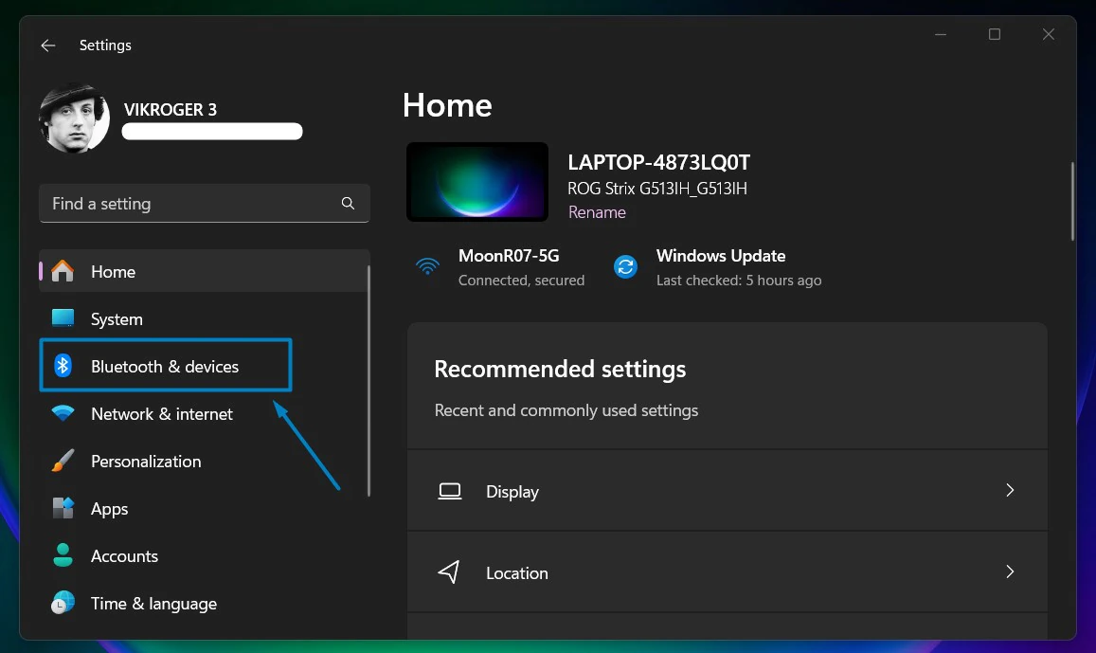Click the Personalization paintbrush icon
The height and width of the screenshot is (653, 1096).
coord(63,461)
